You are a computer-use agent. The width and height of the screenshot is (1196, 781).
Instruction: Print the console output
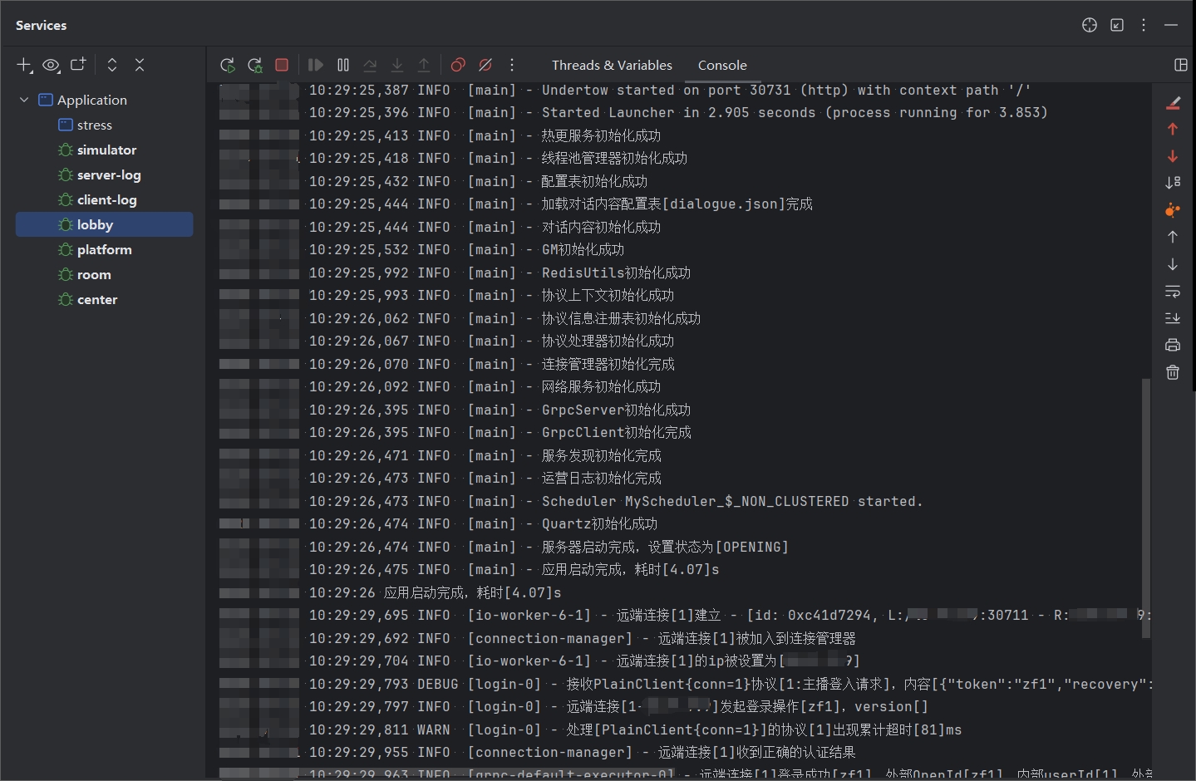1173,345
